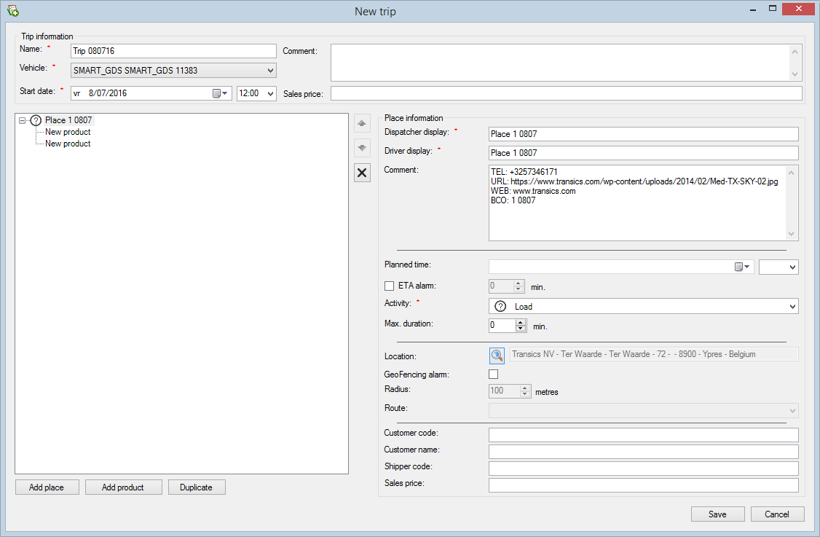Open the Start date calendar picker
The width and height of the screenshot is (820, 537).
[x=220, y=93]
